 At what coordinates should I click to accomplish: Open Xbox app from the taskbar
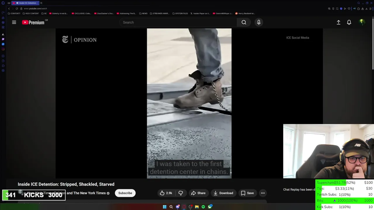point(210,207)
